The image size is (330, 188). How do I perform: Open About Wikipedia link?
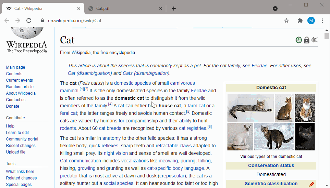click(x=21, y=93)
